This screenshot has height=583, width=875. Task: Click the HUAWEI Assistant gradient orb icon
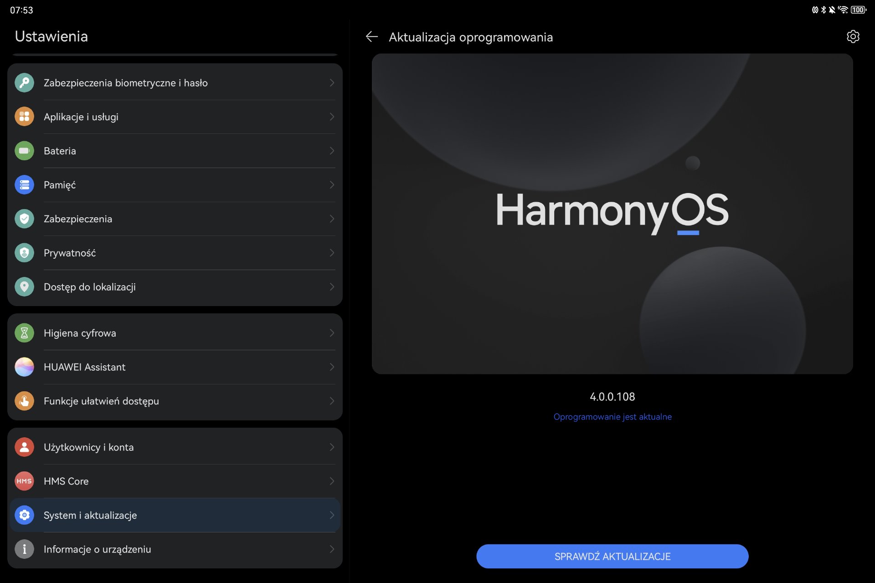pos(24,367)
